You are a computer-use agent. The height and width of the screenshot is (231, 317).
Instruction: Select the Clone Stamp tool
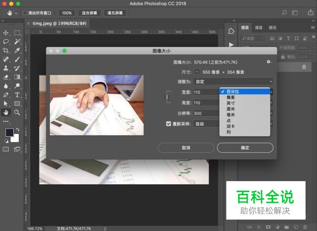(5, 68)
